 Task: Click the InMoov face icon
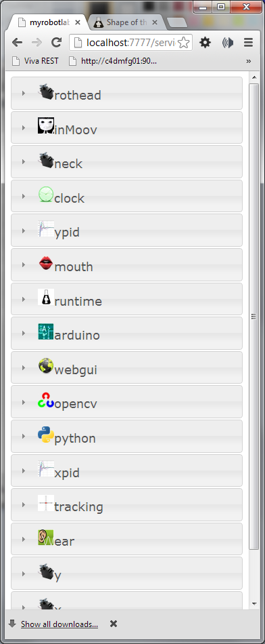tap(46, 125)
